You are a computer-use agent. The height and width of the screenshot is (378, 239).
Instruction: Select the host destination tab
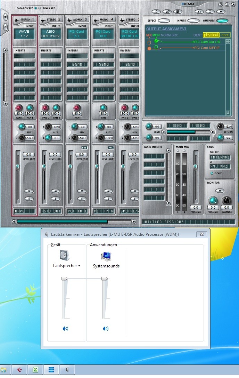225,35
